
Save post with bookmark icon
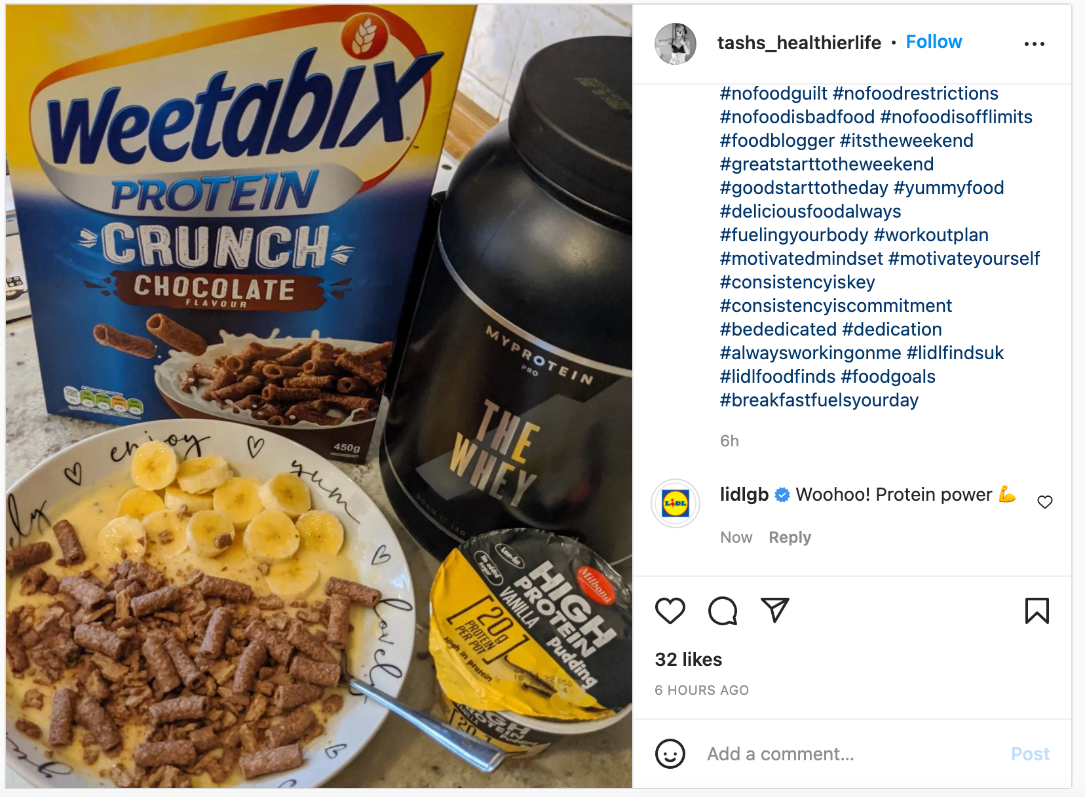(1037, 611)
